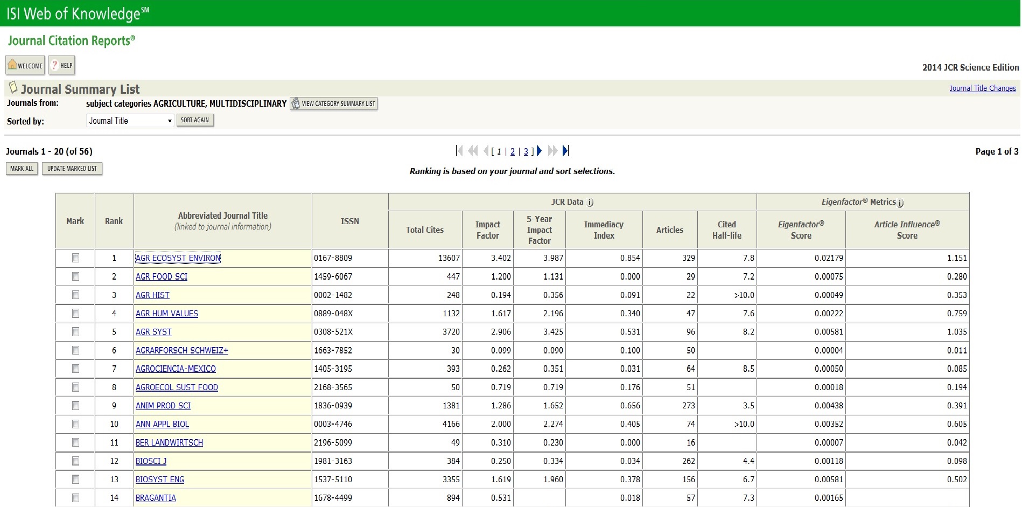Screen dimensions: 1022x507
Task: Click the Article Influence Score column header
Action: [907, 230]
